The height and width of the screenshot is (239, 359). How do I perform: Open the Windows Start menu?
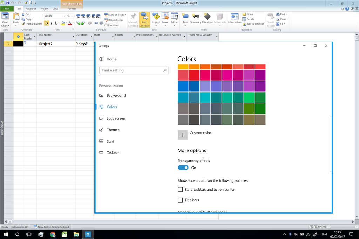[x=6, y=234]
